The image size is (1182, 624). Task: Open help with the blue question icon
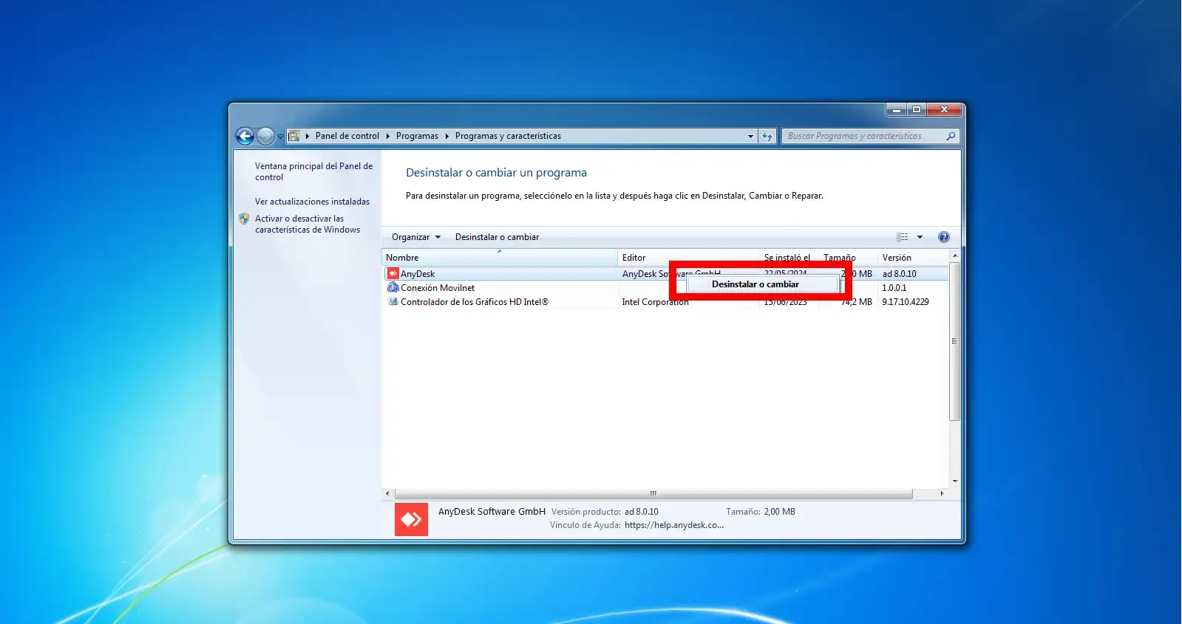(943, 237)
